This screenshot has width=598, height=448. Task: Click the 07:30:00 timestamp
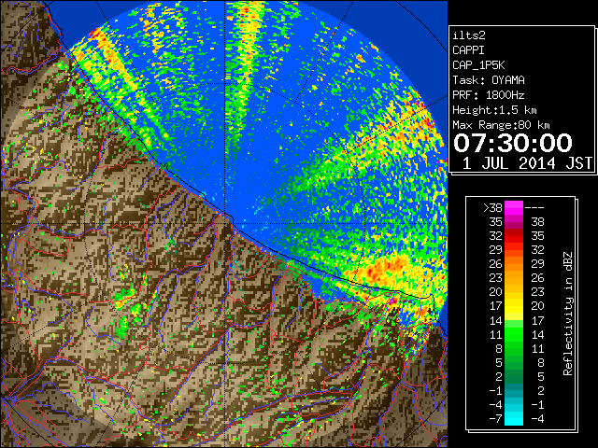tap(513, 143)
